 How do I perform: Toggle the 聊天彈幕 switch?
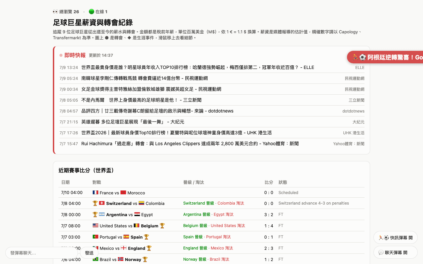click(x=396, y=252)
